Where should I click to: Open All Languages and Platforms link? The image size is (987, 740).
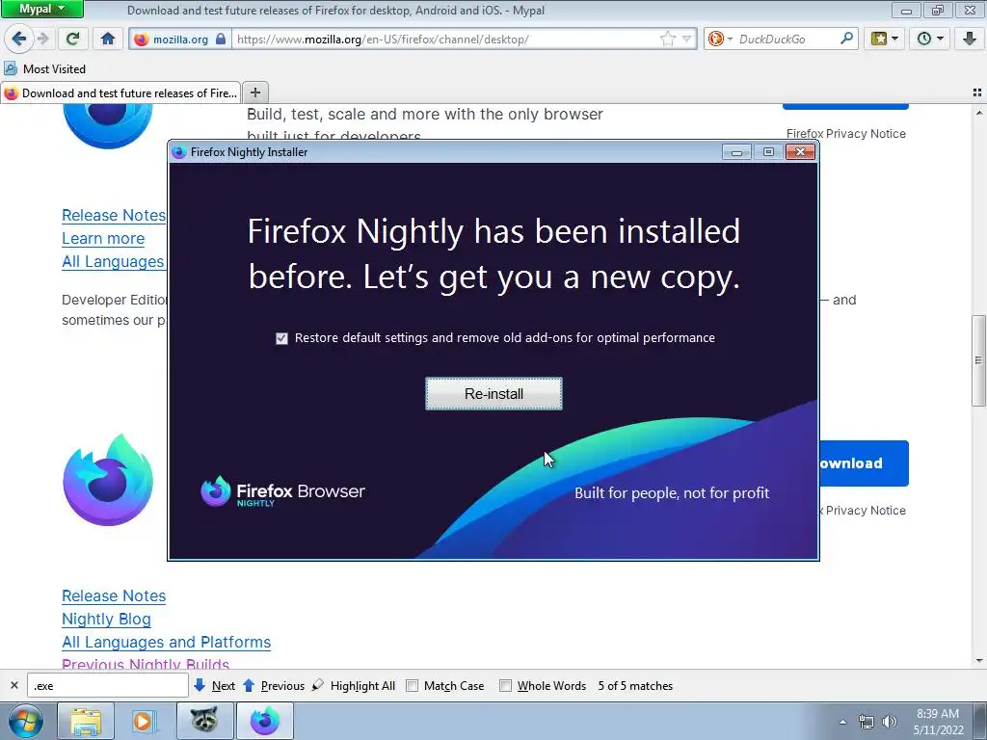[x=166, y=643]
